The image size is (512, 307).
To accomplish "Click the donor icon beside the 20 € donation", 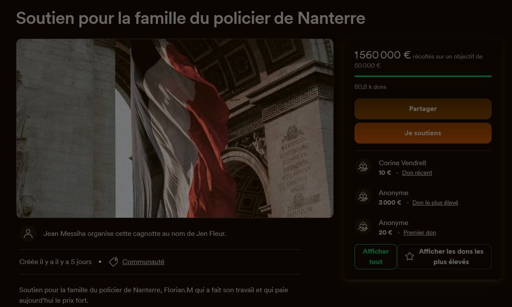I will click(363, 227).
